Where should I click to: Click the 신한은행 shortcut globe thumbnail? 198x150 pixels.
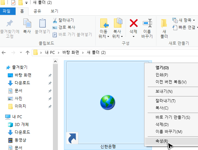tap(107, 102)
